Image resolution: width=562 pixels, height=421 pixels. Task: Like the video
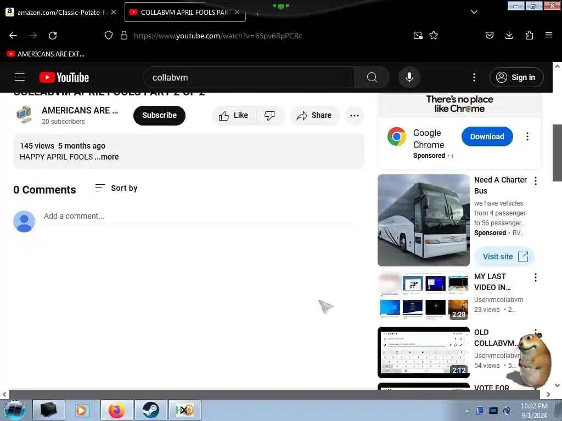234,115
